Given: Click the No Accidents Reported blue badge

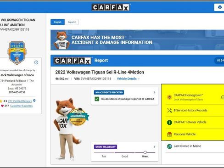Looking at the screenshot, I should point(109,92).
